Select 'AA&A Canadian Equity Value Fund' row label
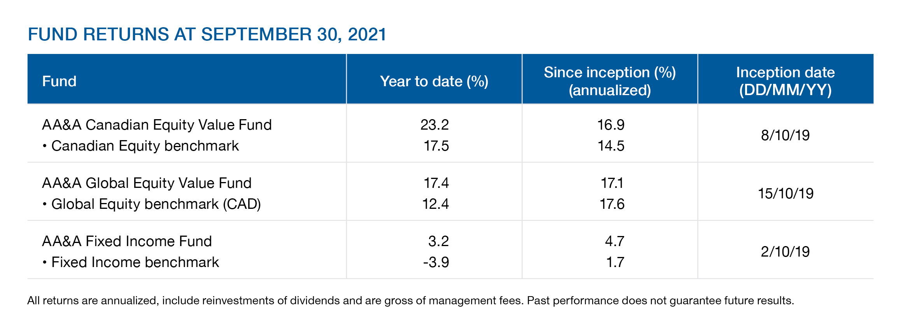The height and width of the screenshot is (321, 919). (157, 125)
